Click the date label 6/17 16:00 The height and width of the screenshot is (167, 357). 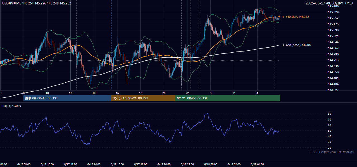(117, 164)
